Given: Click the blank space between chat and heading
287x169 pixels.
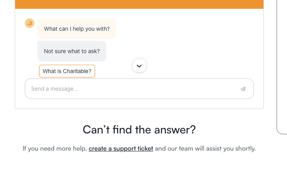Looking at the screenshot, I should click(139, 116).
